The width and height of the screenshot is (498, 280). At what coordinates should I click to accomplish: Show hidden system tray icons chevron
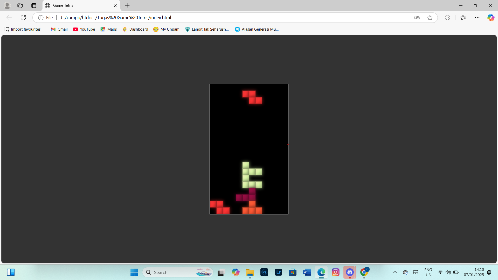pyautogui.click(x=395, y=272)
